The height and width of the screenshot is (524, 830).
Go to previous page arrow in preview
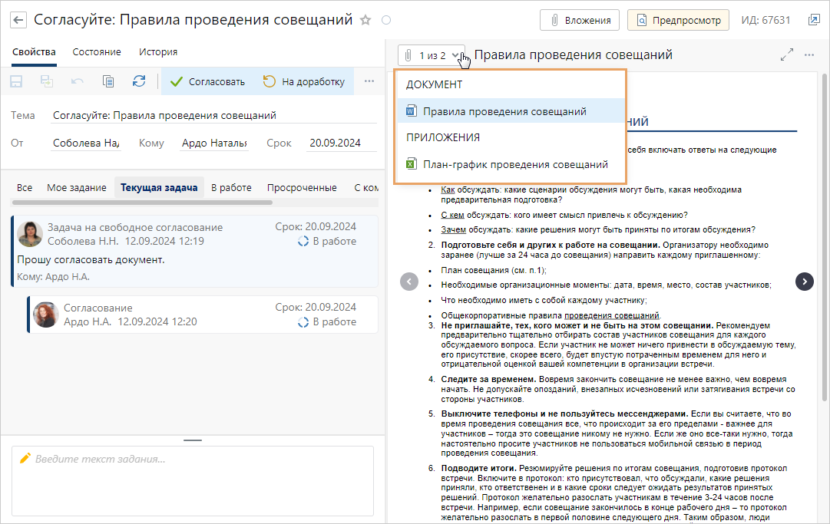coord(409,282)
